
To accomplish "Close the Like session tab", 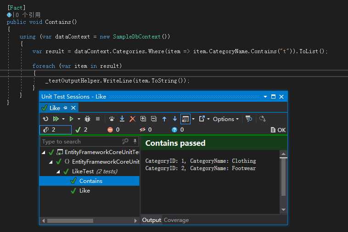I will 73,108.
